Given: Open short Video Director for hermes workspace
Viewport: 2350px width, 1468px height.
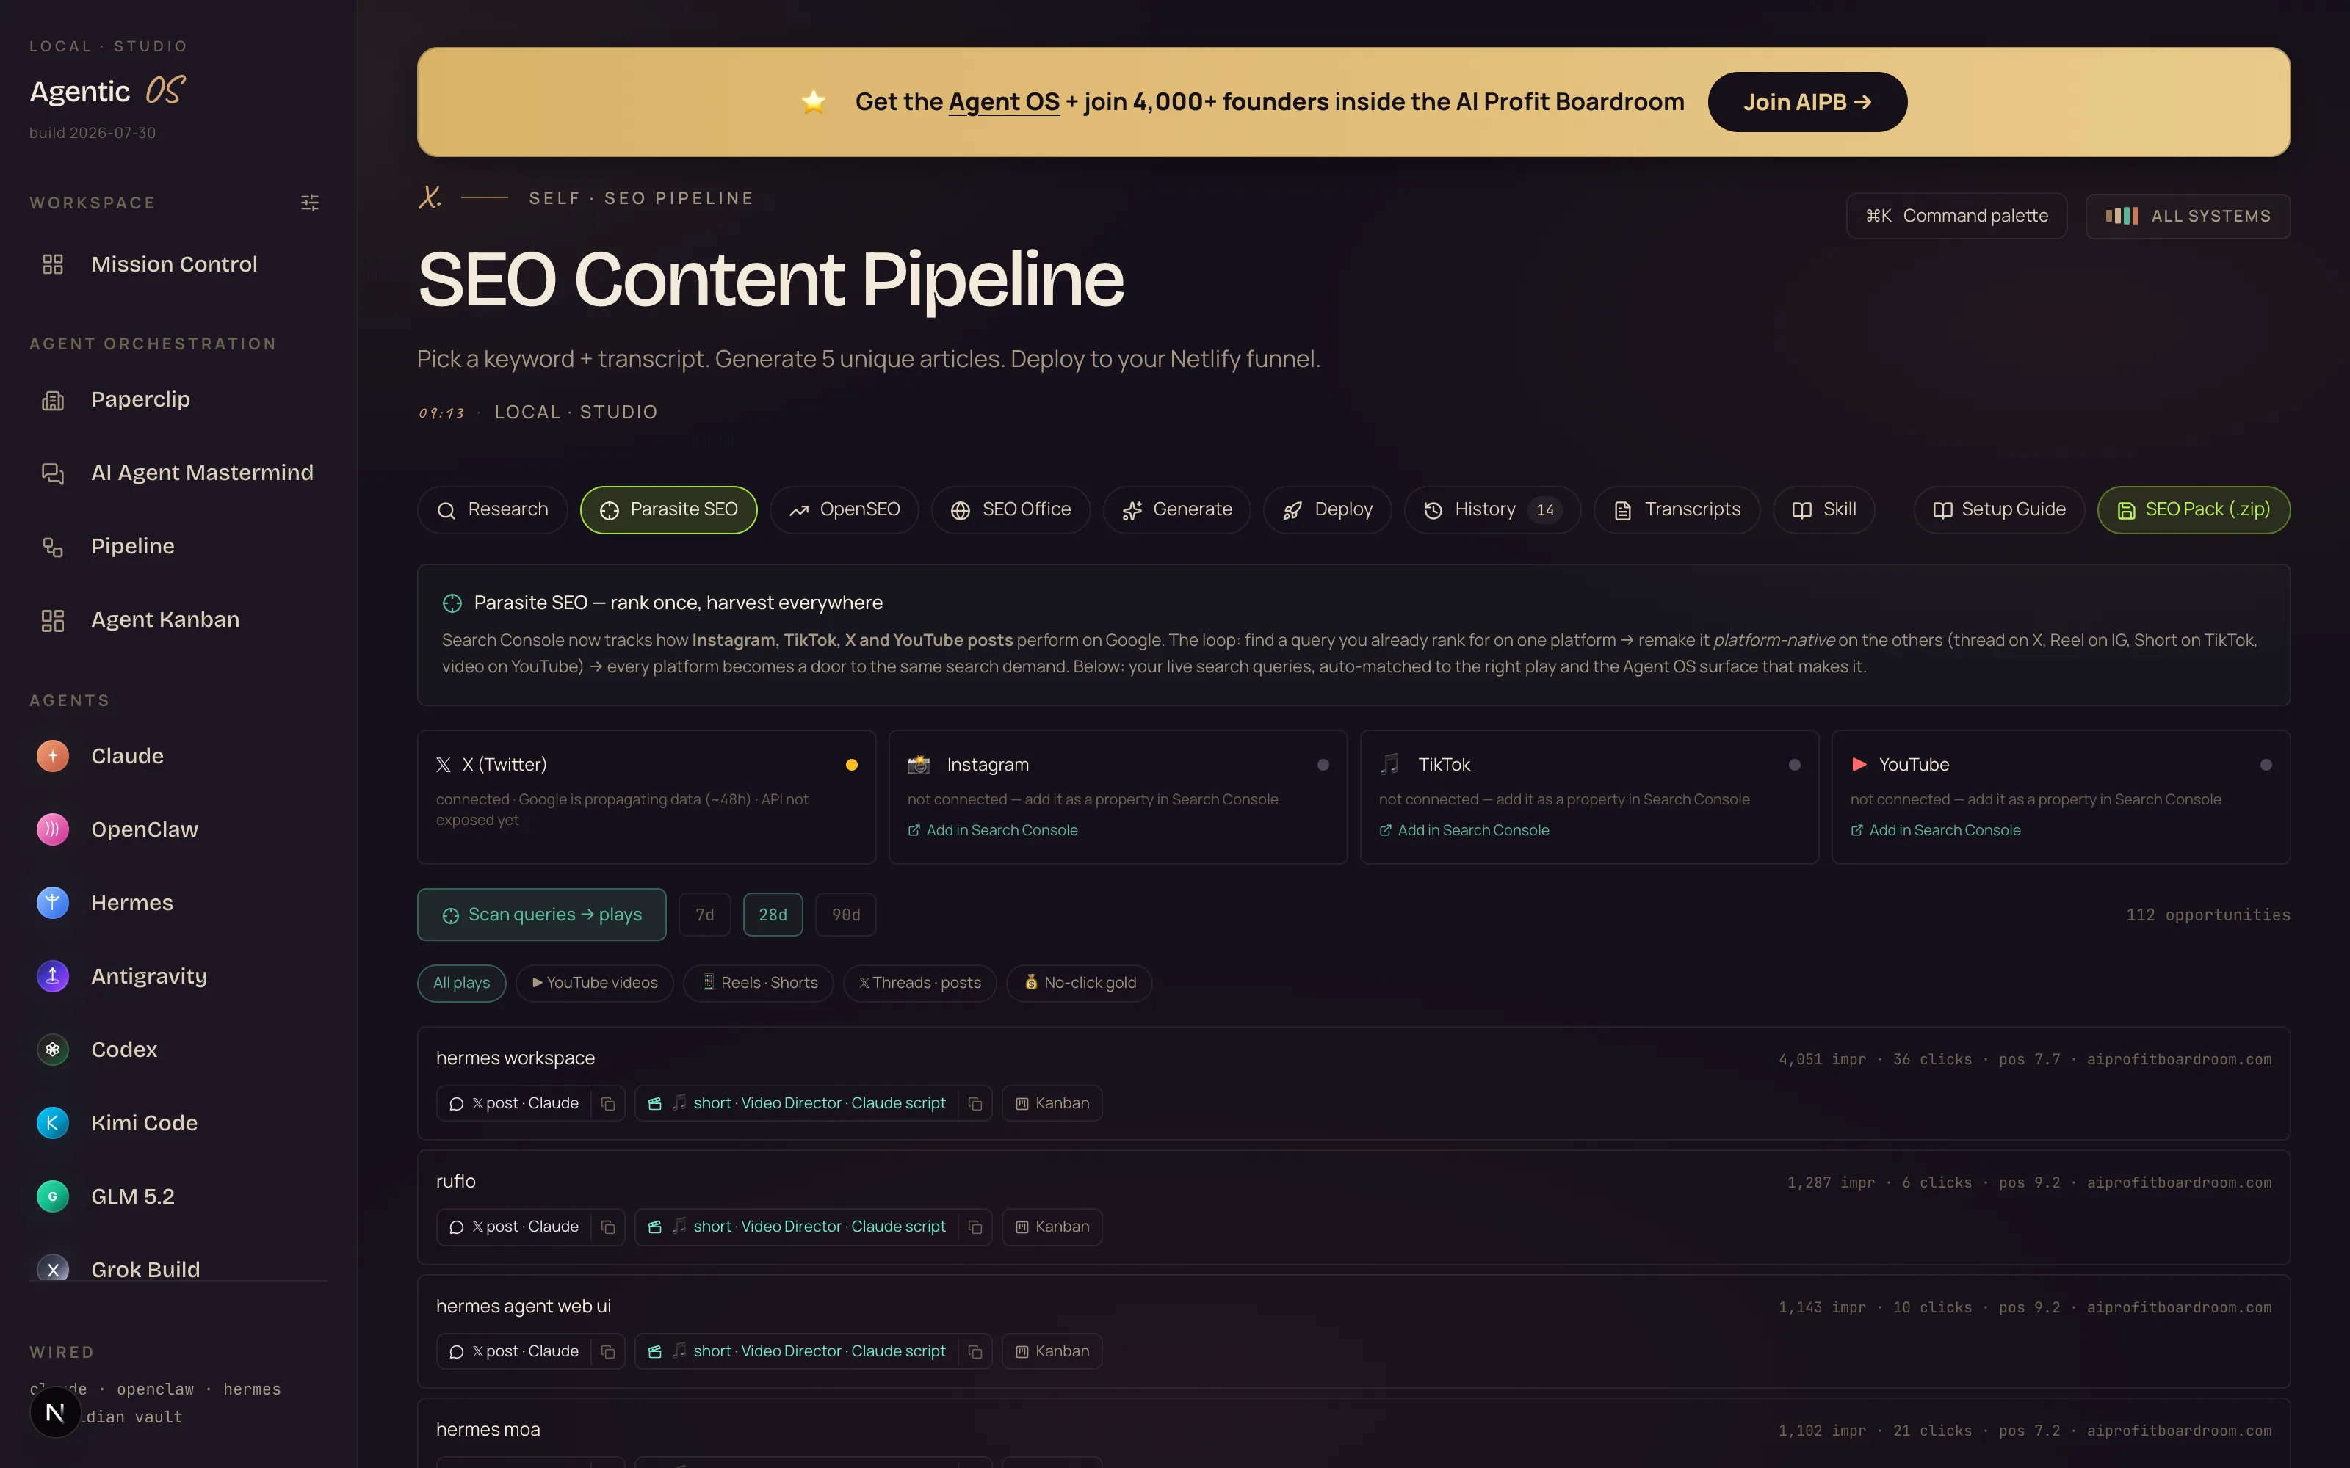Looking at the screenshot, I should [x=796, y=1103].
